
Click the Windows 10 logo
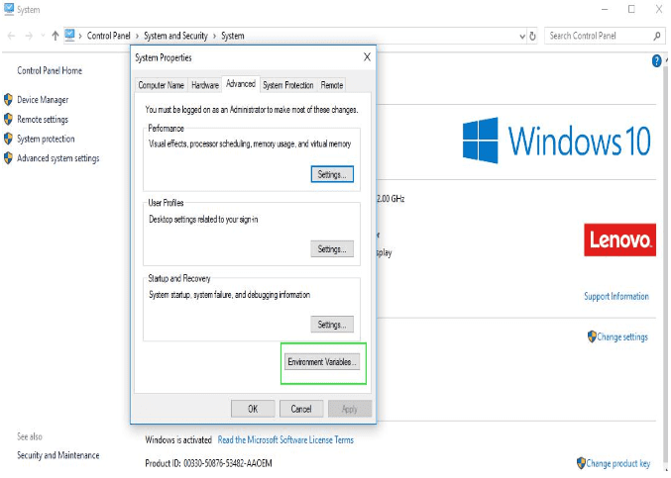pos(557,141)
